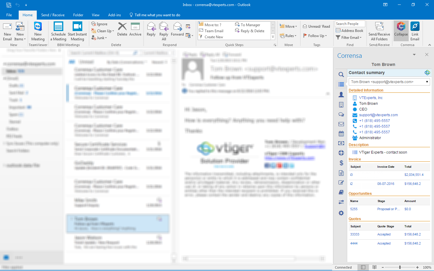Switch to the Folder ribbon tab
The height and width of the screenshot is (271, 434).
[78, 15]
